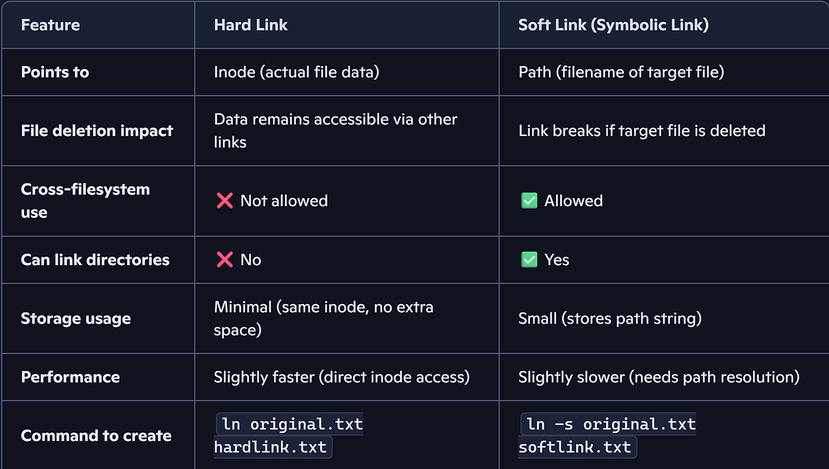Click the green checkmark beside Allowed
The width and height of the screenshot is (829, 469).
point(529,201)
